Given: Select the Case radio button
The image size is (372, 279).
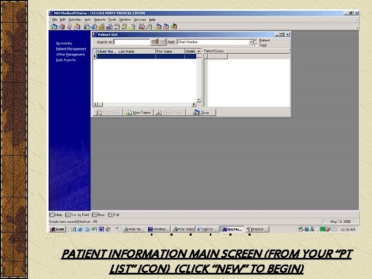Looking at the screenshot, I should [256, 45].
